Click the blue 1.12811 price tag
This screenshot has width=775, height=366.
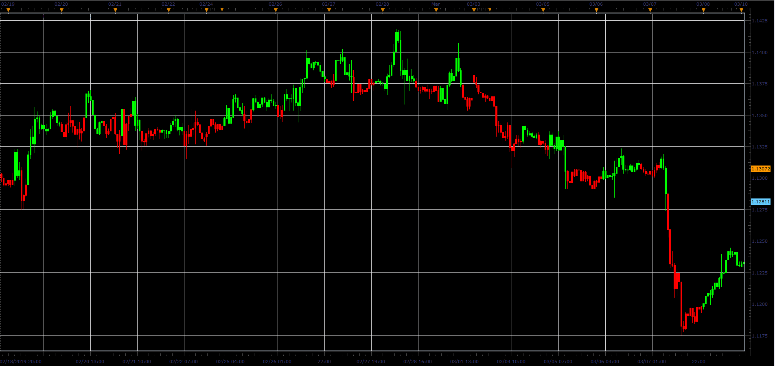(x=761, y=202)
